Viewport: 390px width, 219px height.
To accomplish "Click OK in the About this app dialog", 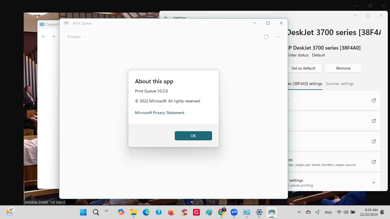I will (193, 136).
